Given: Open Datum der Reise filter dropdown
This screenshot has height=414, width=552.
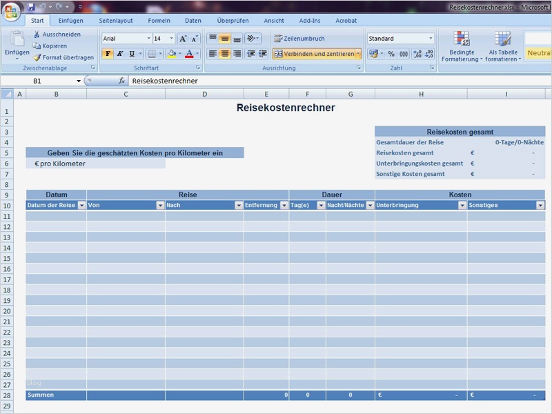Looking at the screenshot, I should (x=81, y=205).
